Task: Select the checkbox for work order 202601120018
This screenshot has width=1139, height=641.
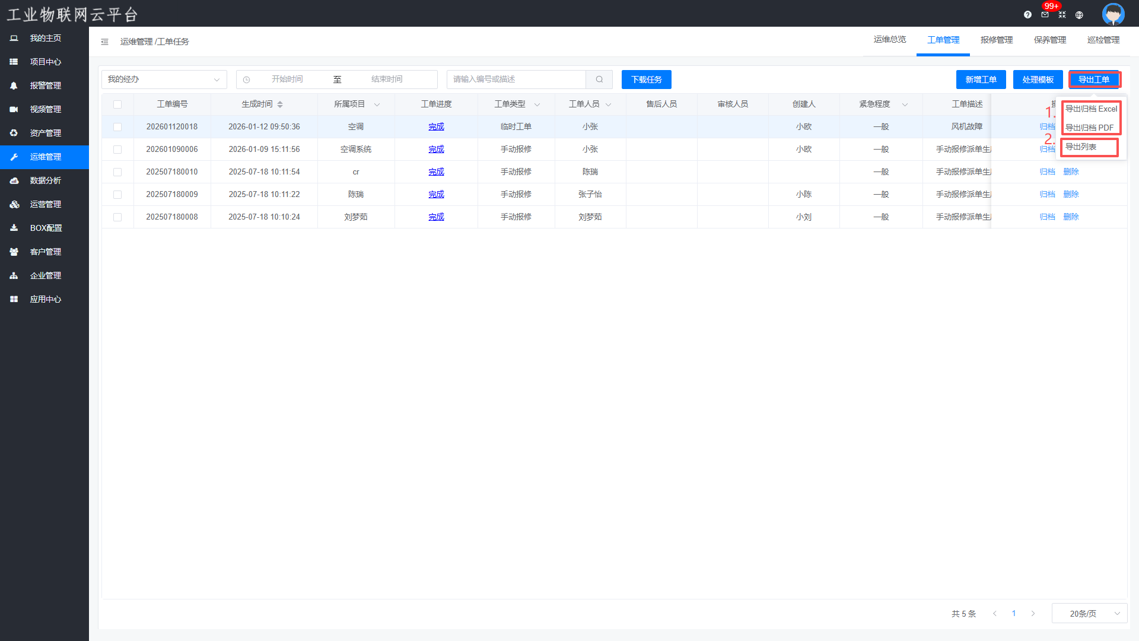Action: (117, 127)
